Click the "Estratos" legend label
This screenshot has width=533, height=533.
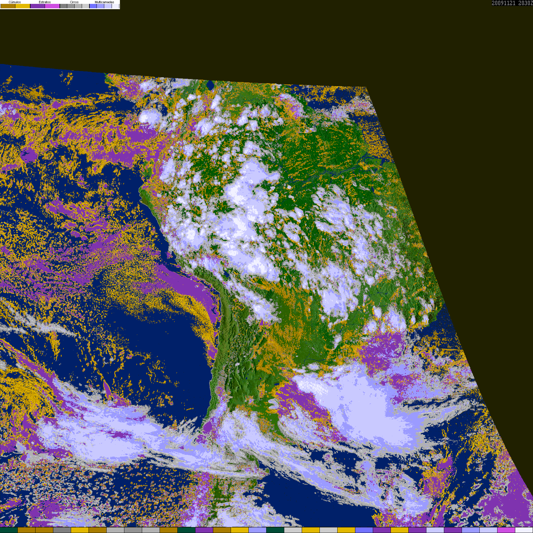[45, 2]
